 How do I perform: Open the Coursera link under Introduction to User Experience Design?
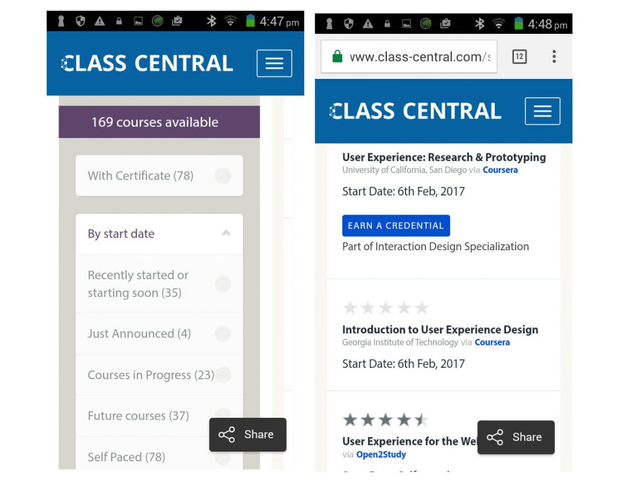[x=492, y=342]
